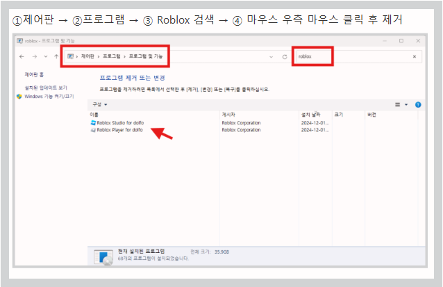This screenshot has height=287, width=443.
Task: Click the Forward navigation arrow
Action: [x=35, y=56]
